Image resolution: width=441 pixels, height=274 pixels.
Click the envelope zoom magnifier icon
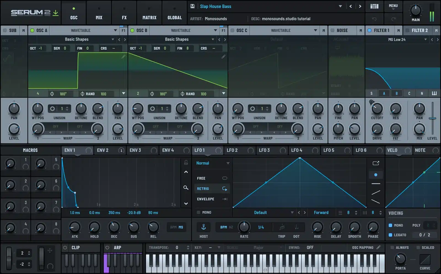[186, 188]
